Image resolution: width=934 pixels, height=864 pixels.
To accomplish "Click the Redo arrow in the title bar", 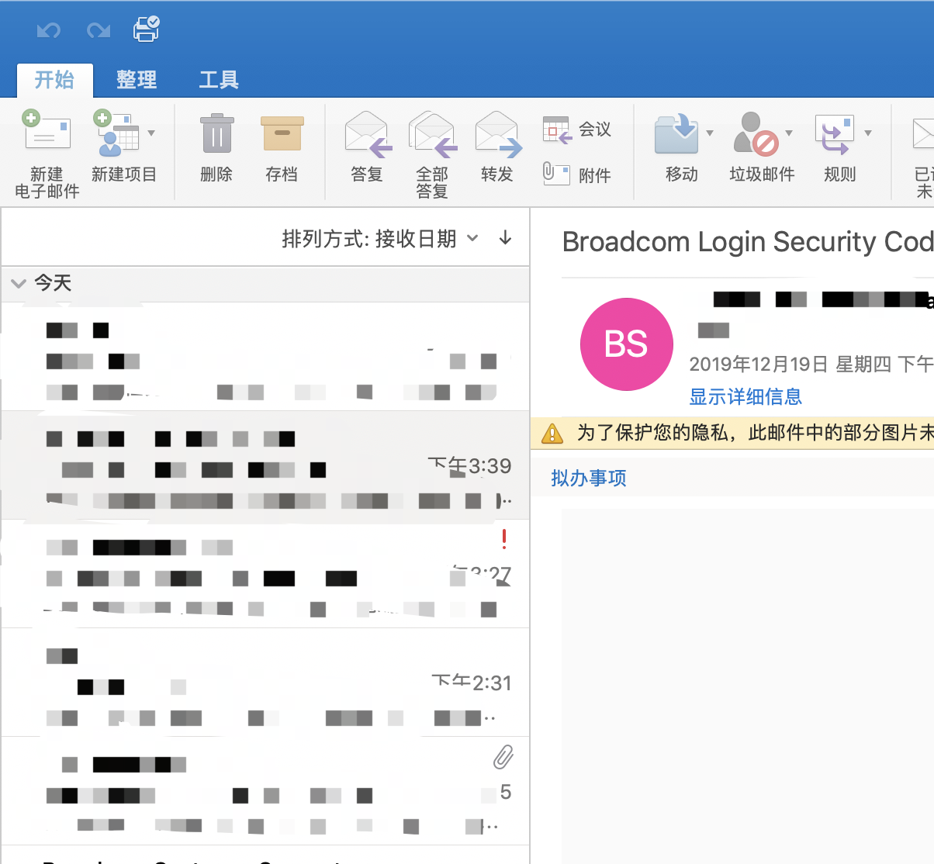I will coord(99,30).
